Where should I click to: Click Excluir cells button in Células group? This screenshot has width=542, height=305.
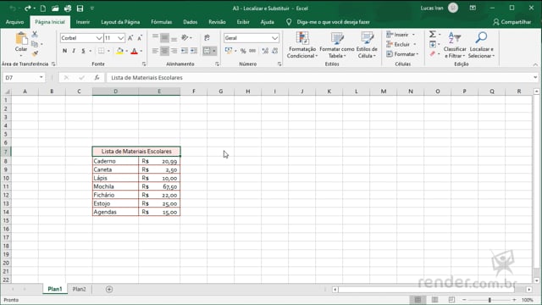[x=401, y=44]
